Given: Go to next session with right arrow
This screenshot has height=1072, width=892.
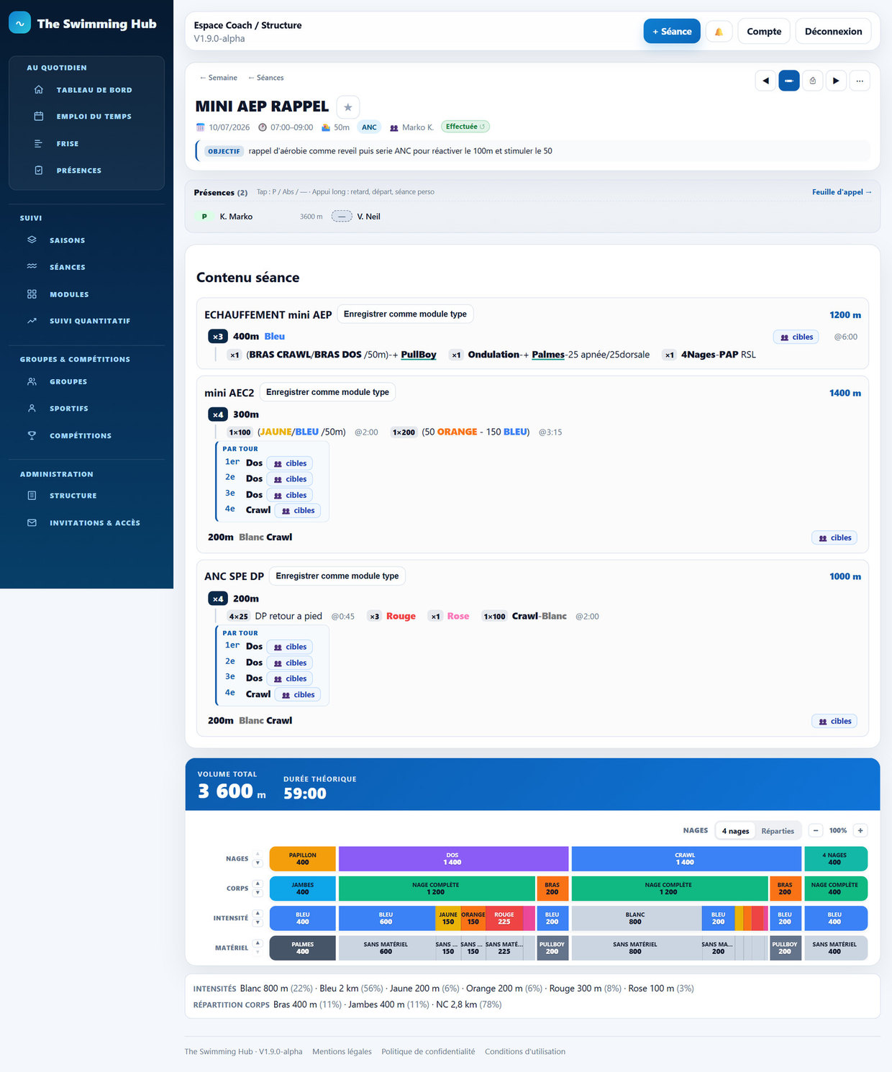Looking at the screenshot, I should 836,81.
